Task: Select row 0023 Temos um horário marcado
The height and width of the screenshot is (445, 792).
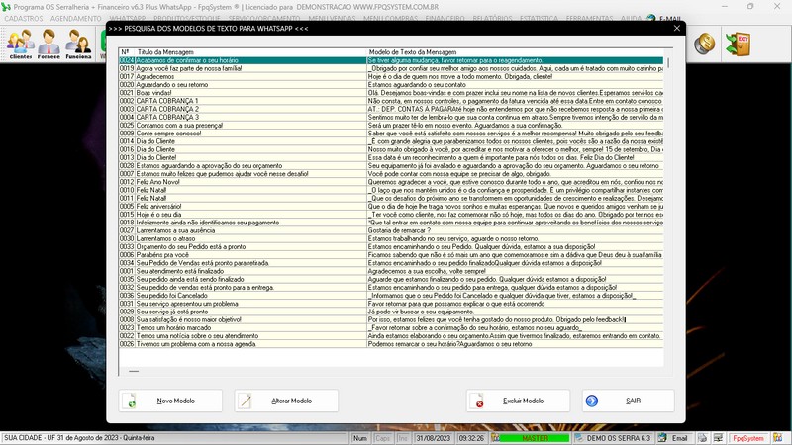Action: pyautogui.click(x=391, y=328)
